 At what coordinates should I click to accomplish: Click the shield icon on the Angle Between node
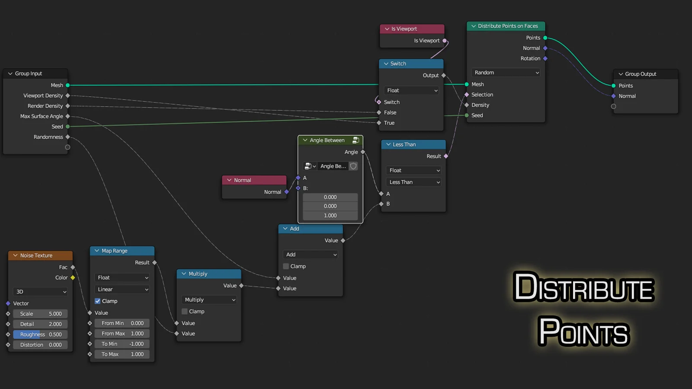[x=353, y=166]
